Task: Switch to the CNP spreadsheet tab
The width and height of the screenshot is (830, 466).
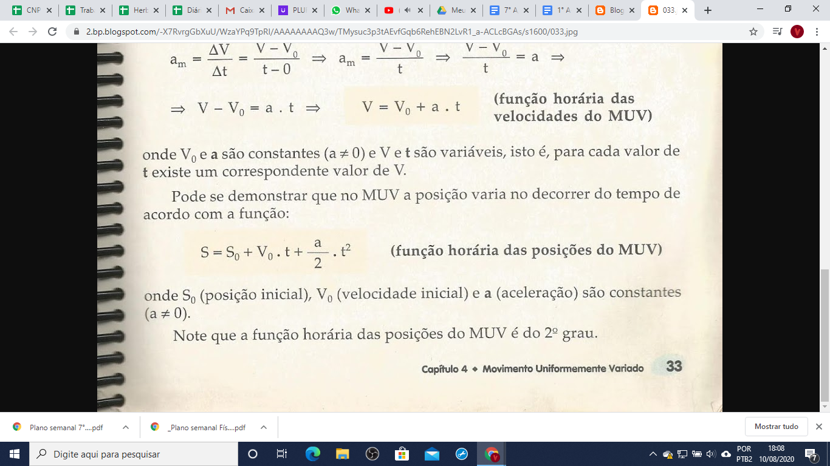Action: click(x=31, y=10)
